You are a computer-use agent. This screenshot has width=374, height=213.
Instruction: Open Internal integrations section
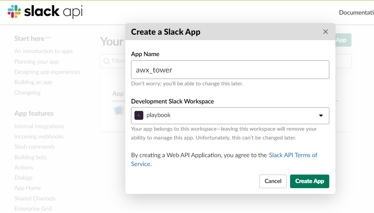pyautogui.click(x=39, y=126)
